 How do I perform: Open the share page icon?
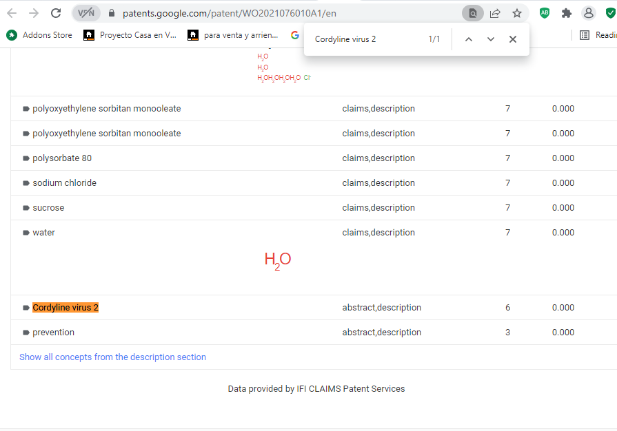click(495, 13)
